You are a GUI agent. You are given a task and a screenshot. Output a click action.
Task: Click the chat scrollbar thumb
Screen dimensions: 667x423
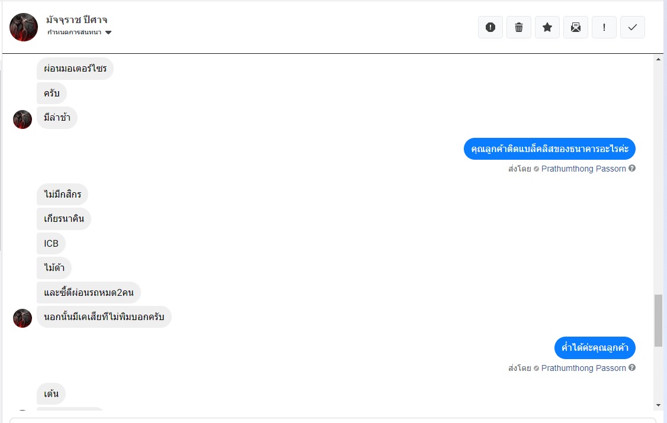[659, 320]
